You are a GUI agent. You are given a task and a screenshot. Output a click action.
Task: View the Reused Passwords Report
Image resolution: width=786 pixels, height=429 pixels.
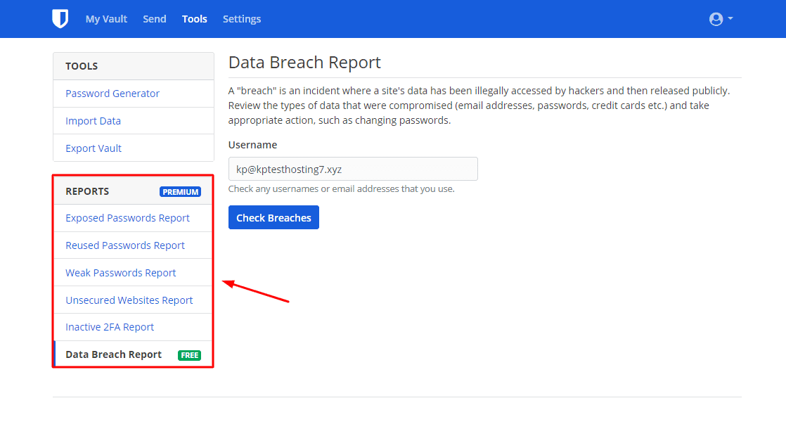click(125, 245)
